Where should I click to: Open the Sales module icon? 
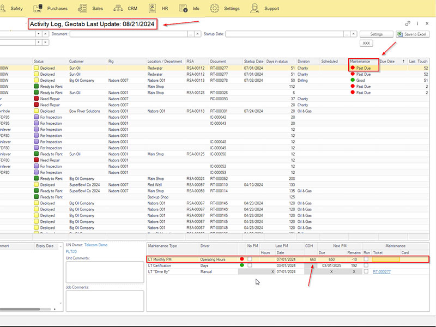click(83, 9)
